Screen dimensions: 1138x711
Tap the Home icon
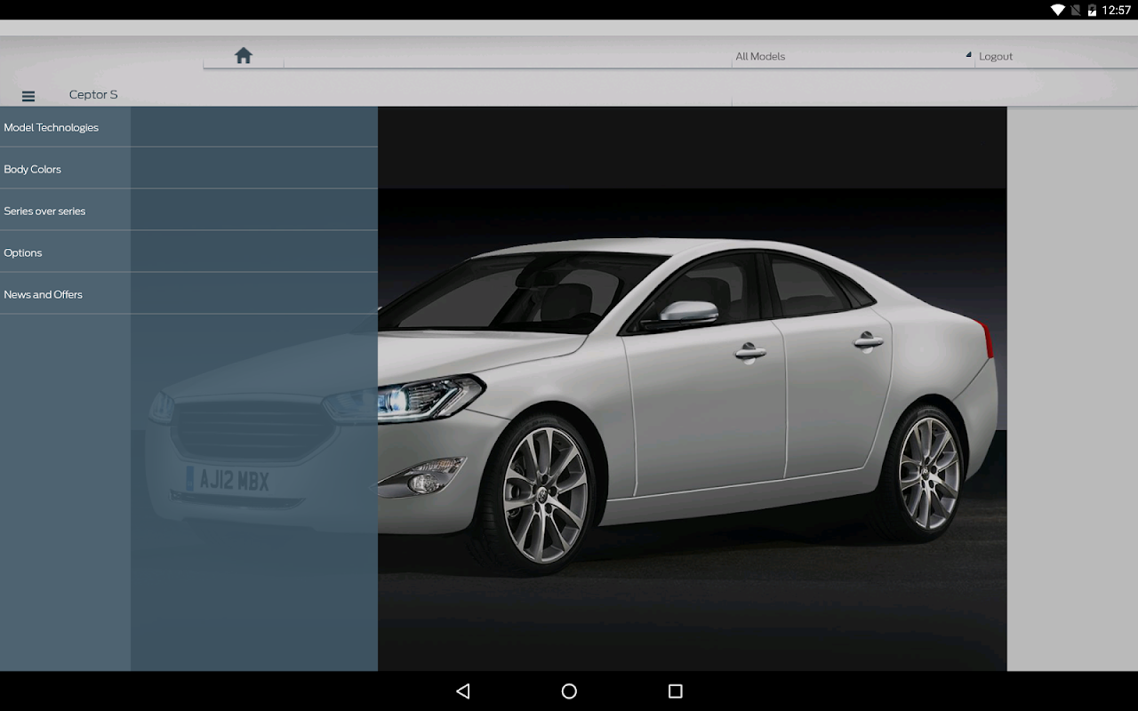244,56
